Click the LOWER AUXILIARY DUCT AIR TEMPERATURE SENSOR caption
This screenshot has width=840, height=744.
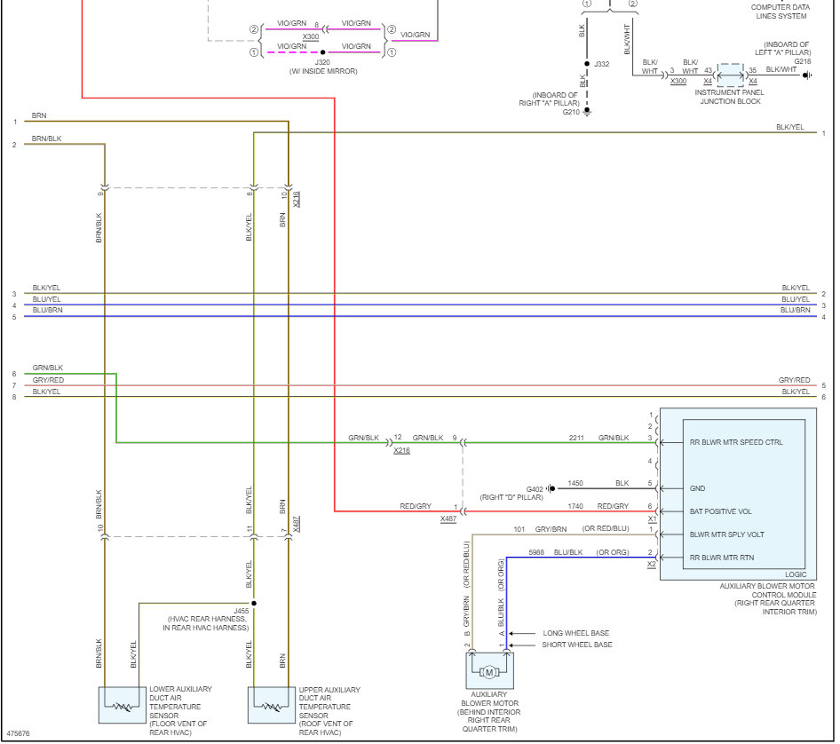coord(180,711)
